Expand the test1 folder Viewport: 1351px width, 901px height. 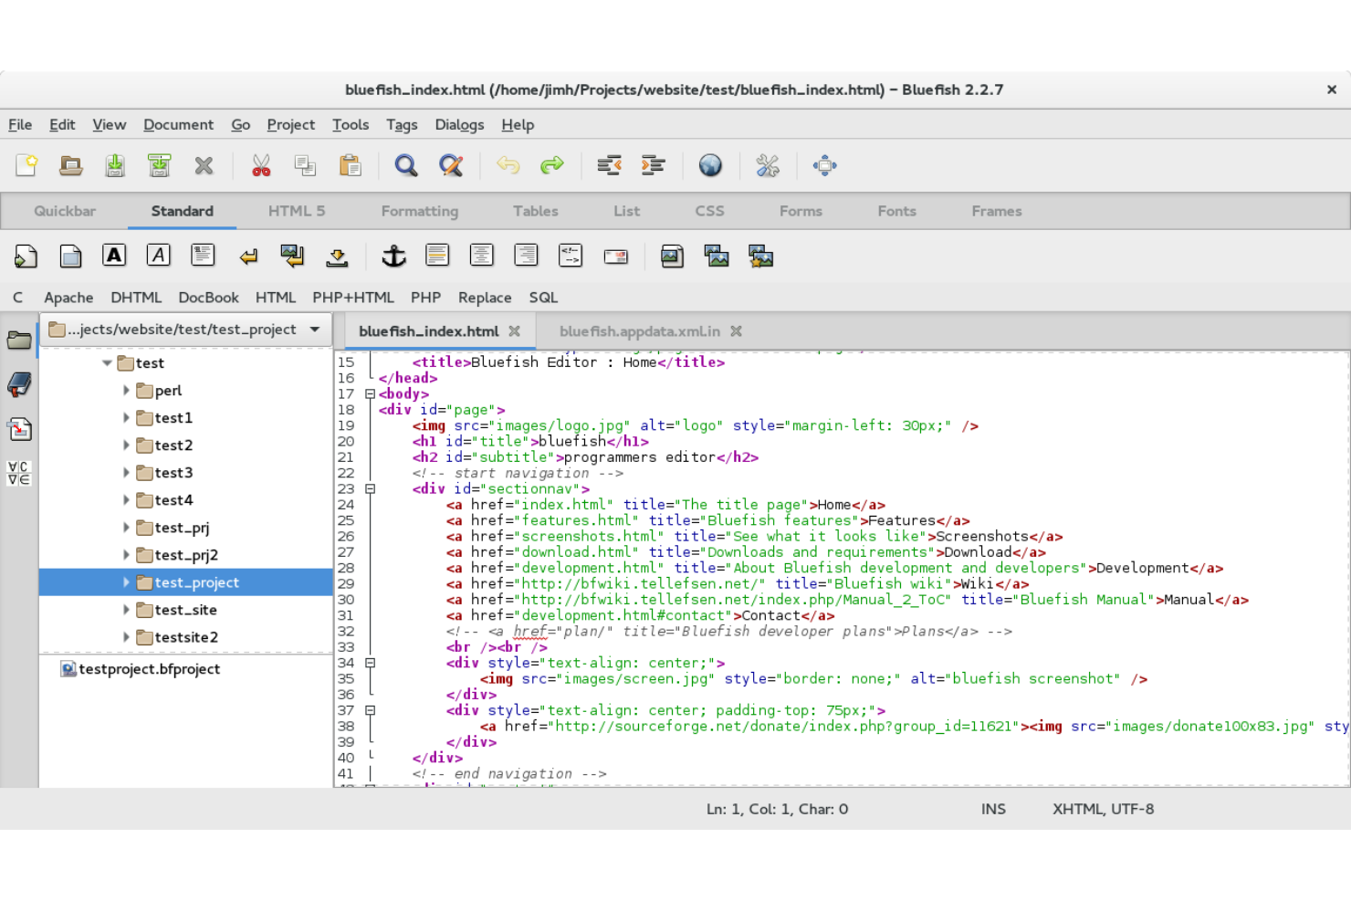point(126,418)
